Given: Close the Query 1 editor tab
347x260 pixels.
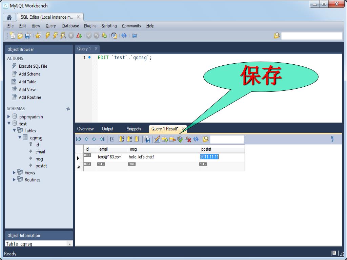Looking at the screenshot, I should (96, 48).
